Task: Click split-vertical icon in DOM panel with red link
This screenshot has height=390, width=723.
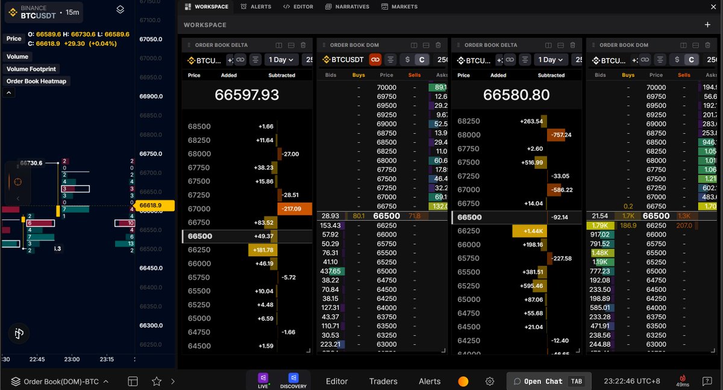Action: (414, 45)
